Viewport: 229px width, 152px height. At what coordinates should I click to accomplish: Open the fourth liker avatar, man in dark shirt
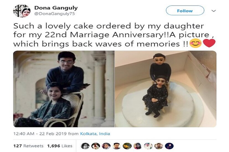(117, 146)
